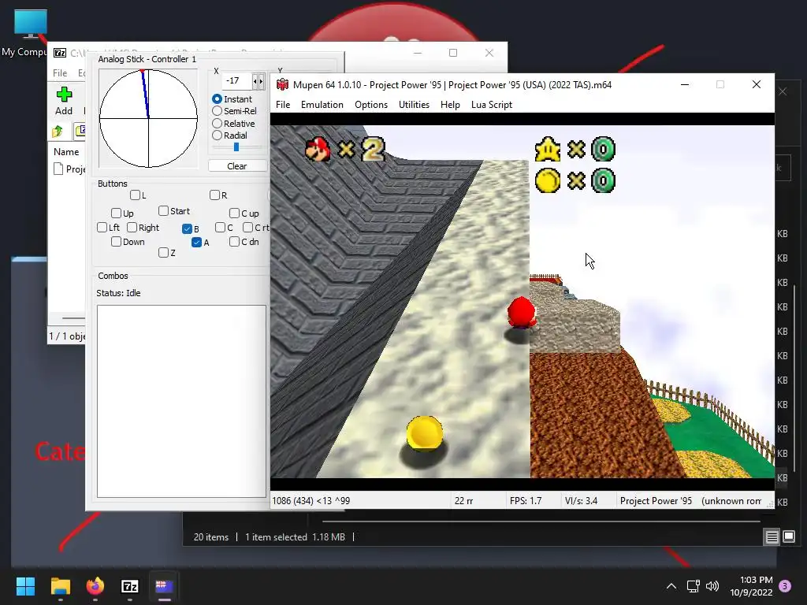Screen dimensions: 807x605
Task: Check the C rt checkbox
Action: tap(248, 228)
